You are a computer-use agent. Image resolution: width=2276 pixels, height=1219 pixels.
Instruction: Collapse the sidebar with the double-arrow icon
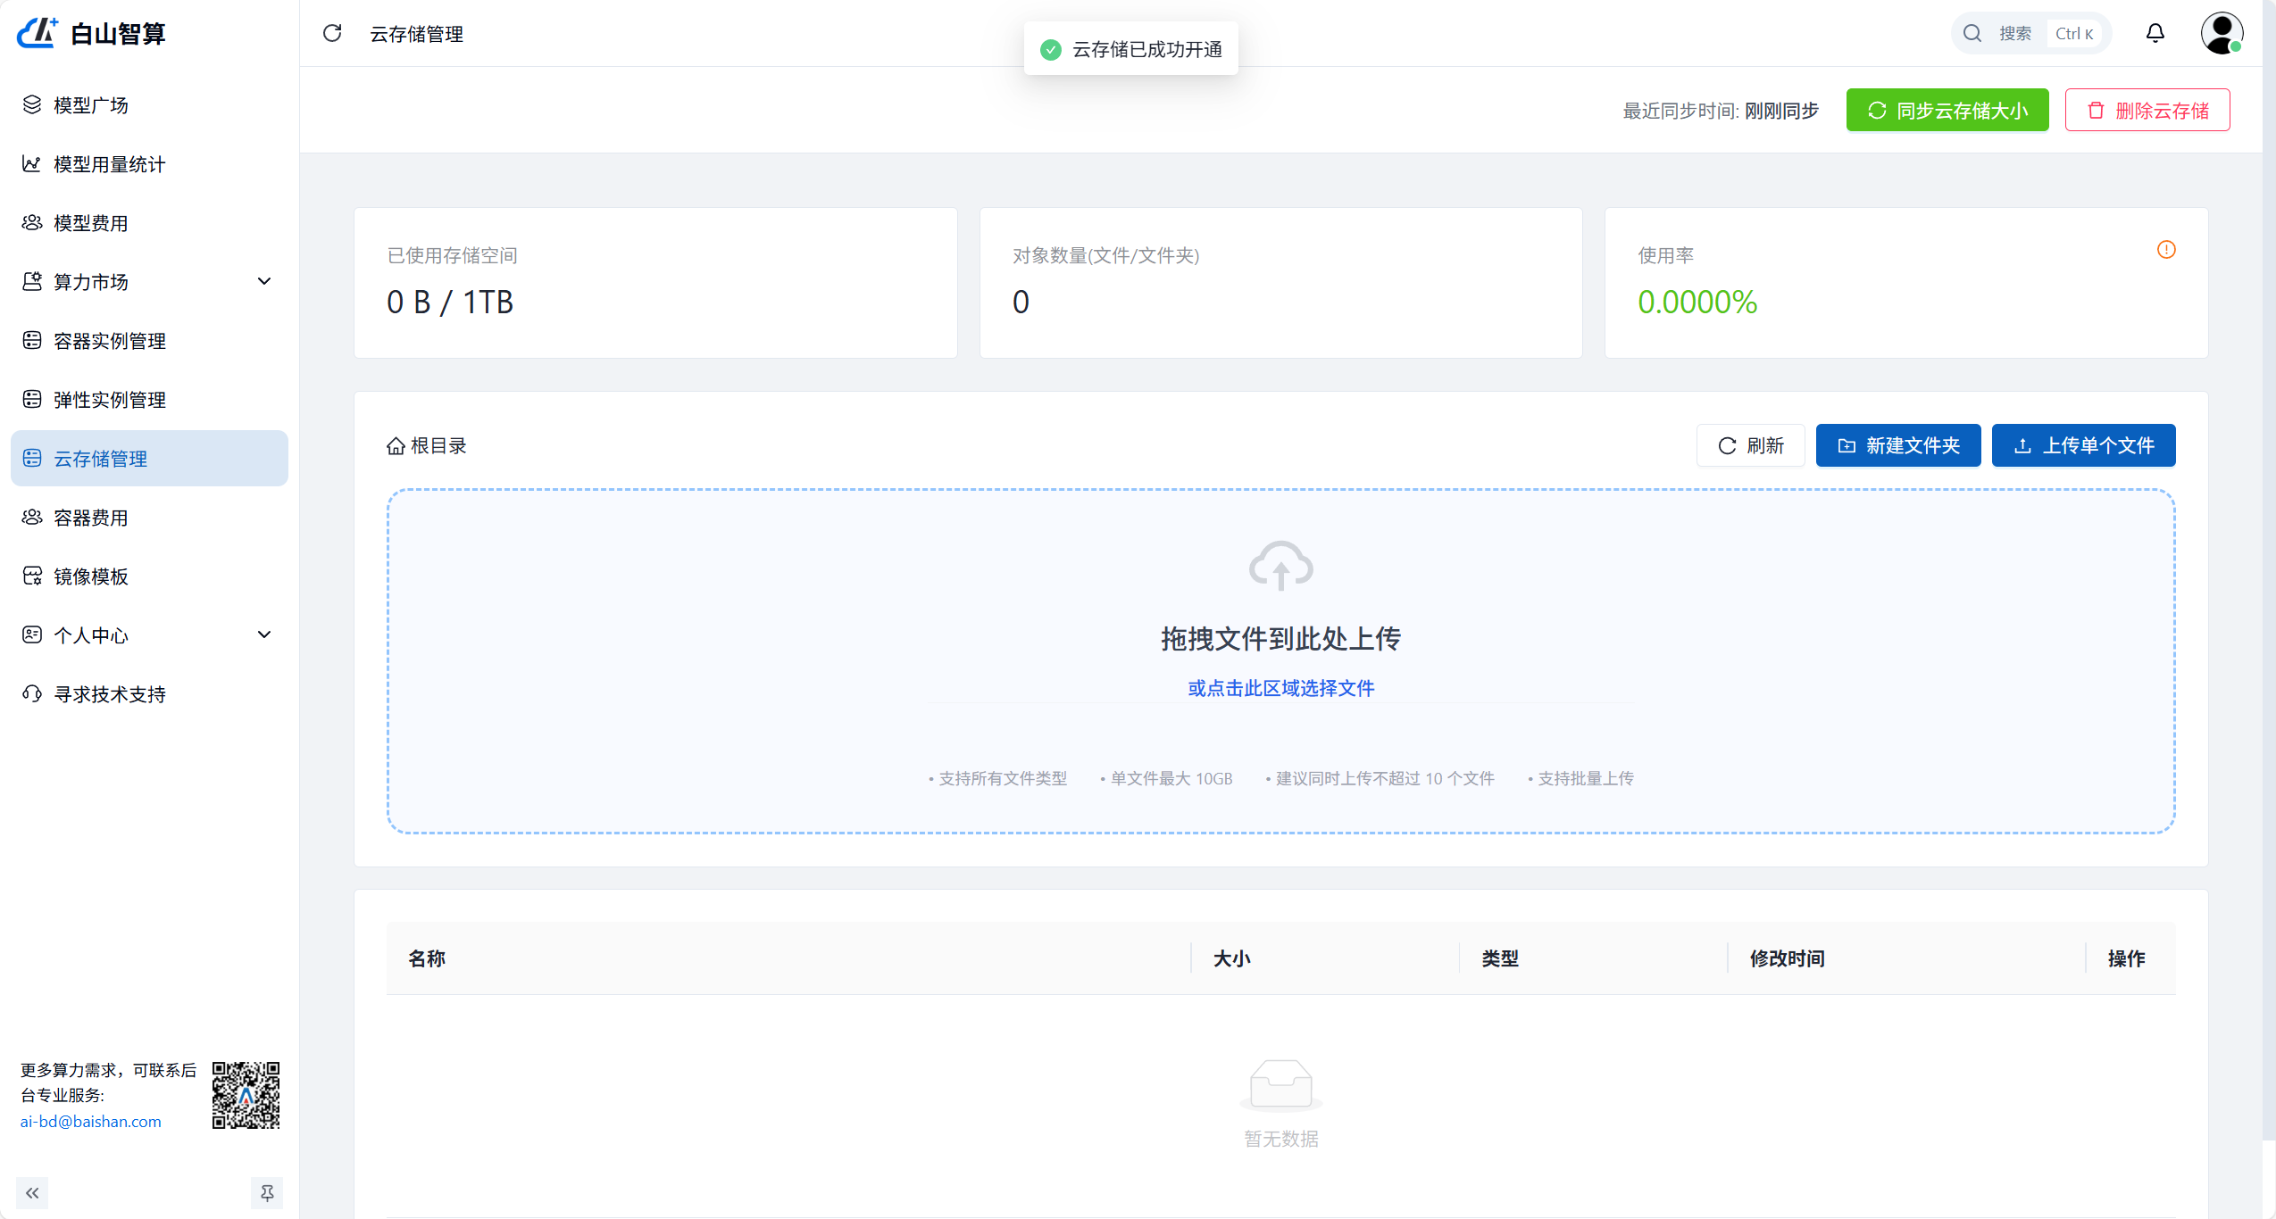(33, 1192)
